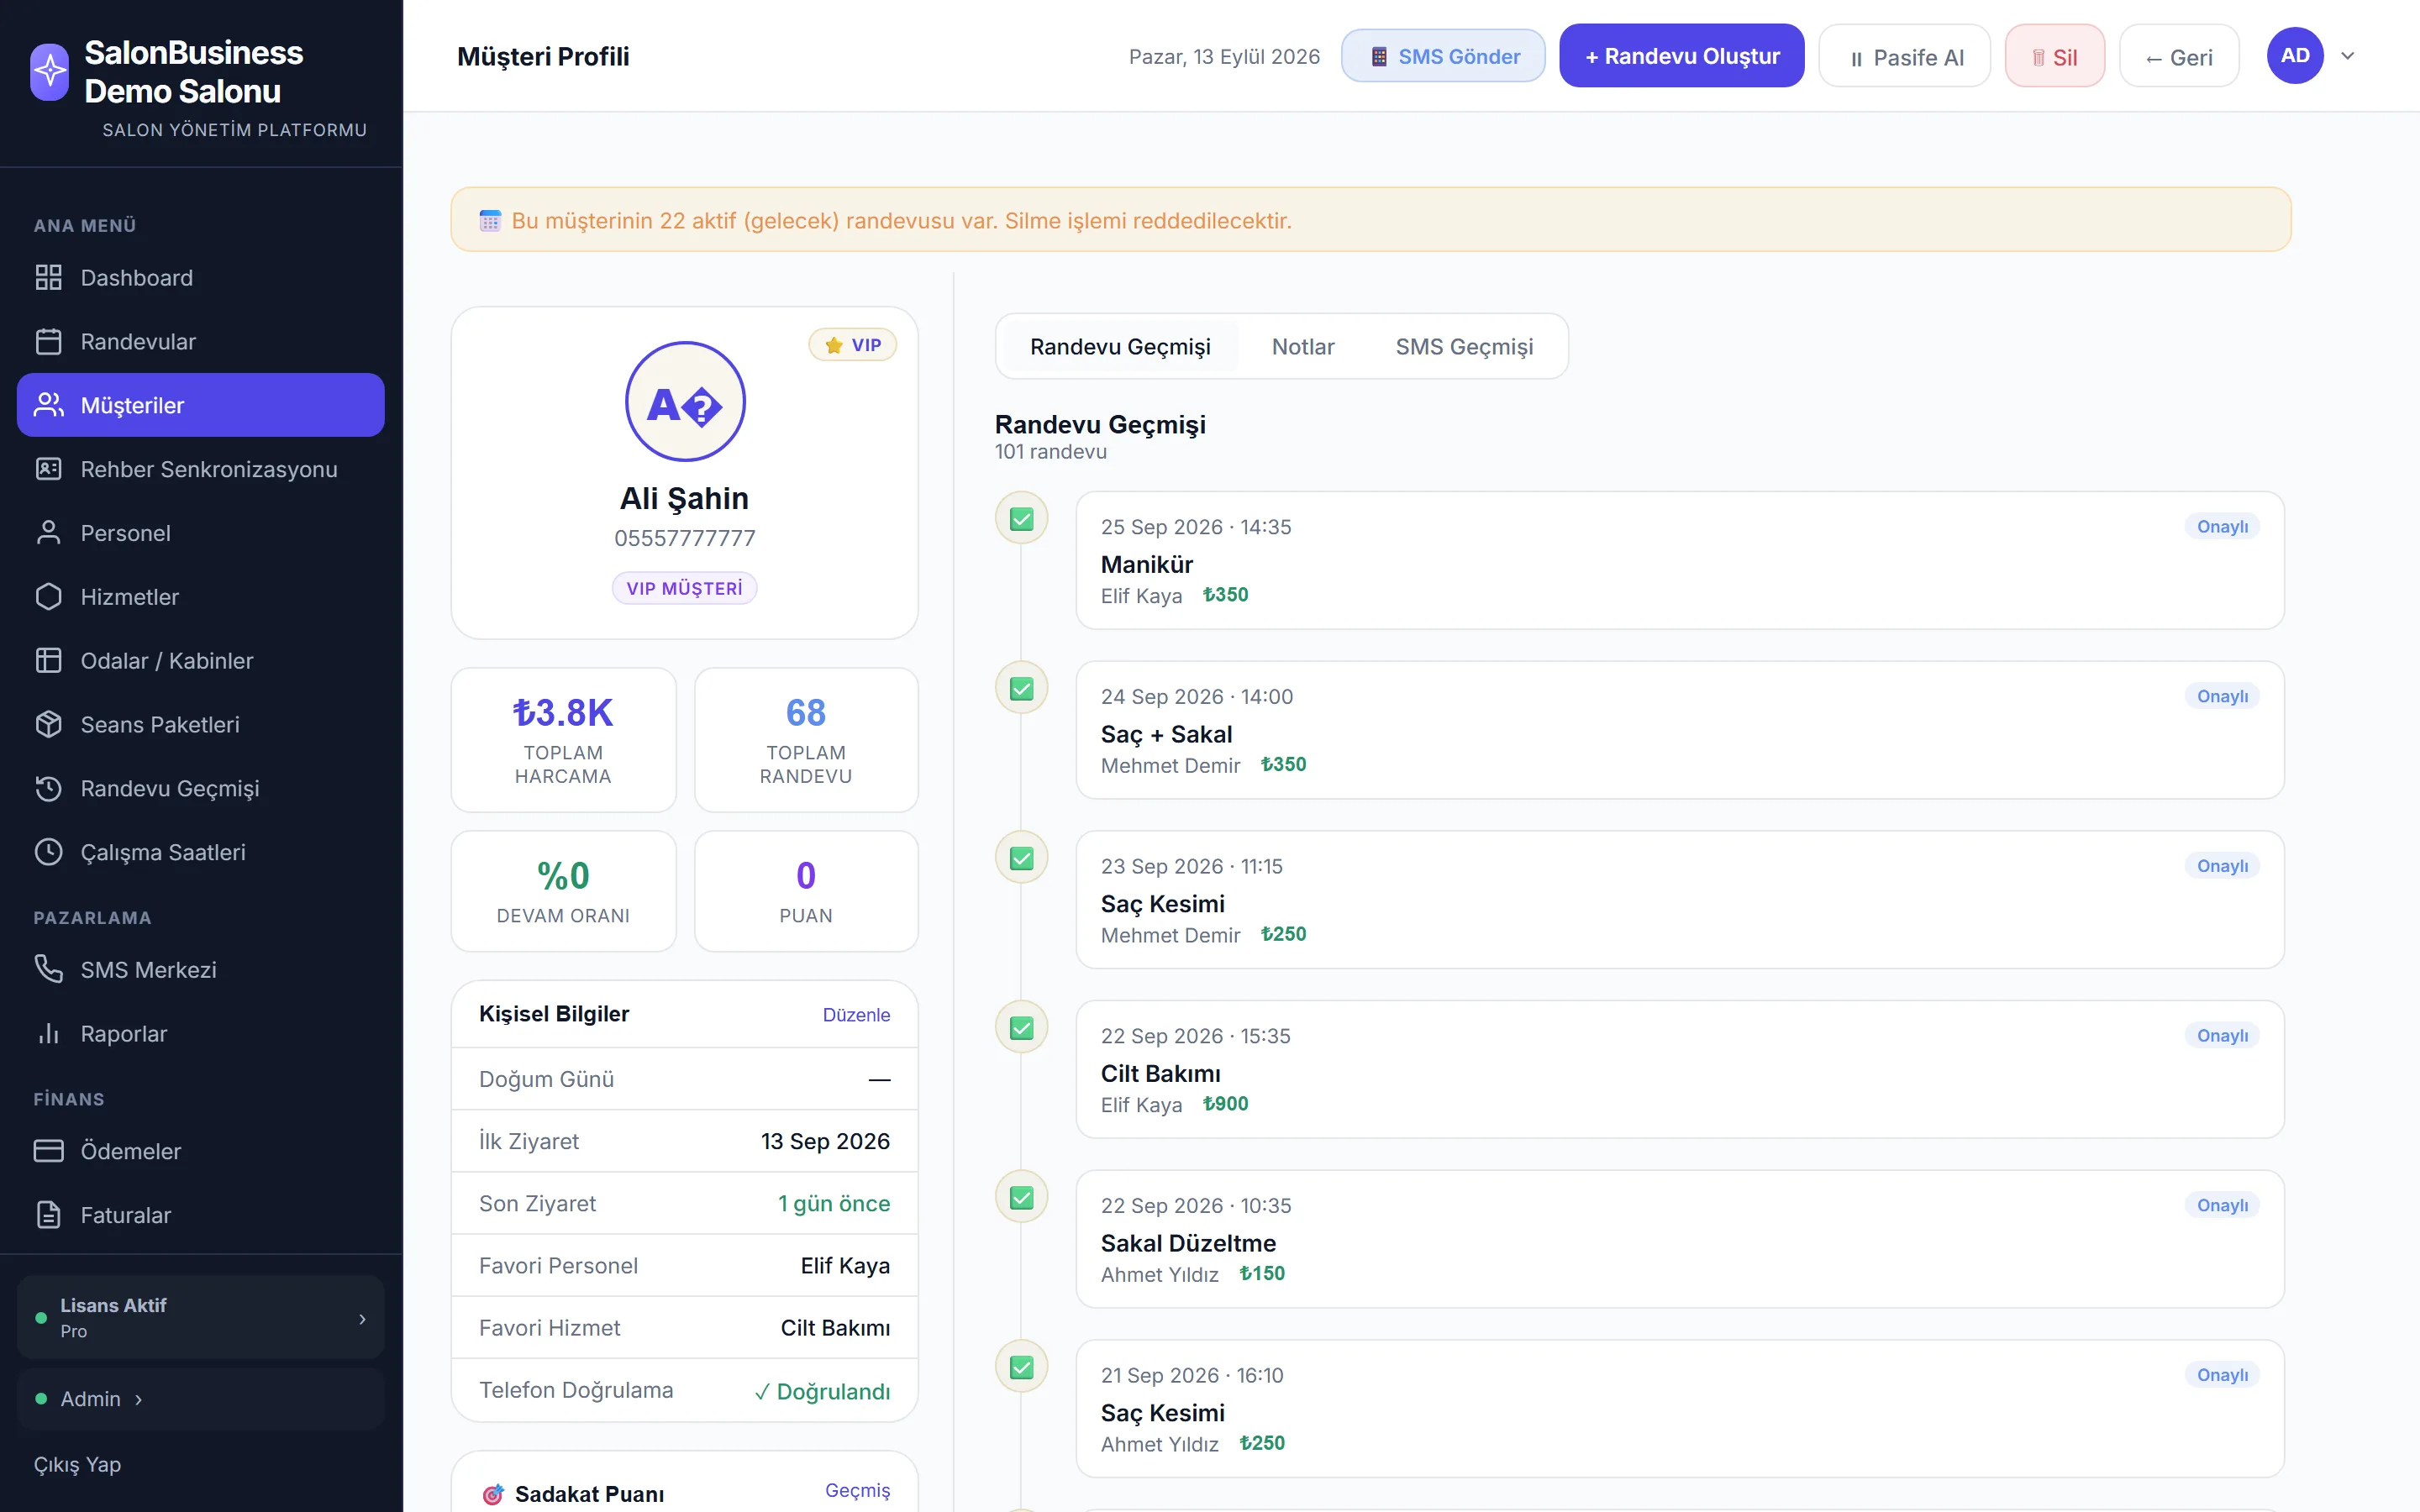Click the Odalar / Kabinler layout icon
2420x1512 pixels.
click(48, 661)
